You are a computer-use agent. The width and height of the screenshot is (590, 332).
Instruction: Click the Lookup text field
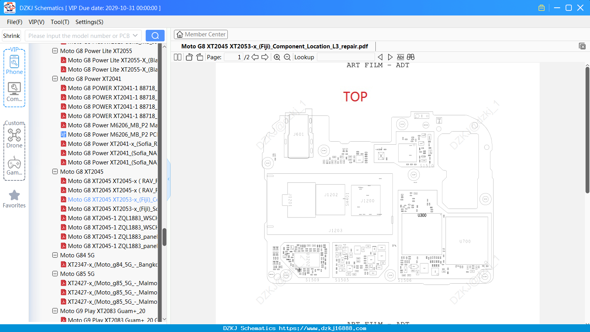[x=346, y=57]
